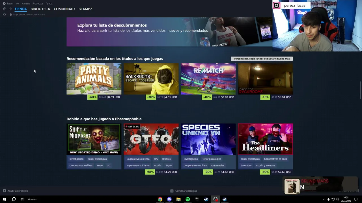The width and height of the screenshot is (362, 203).
Task: Go back with the navigation arrow
Action: pyautogui.click(x=4, y=9)
